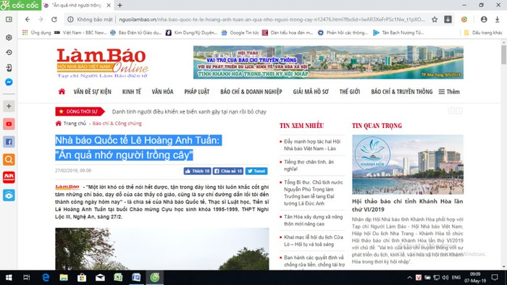The image size is (507, 285).
Task: Open headline about xe biển xanh gây tai nạn
Action: (x=189, y=111)
